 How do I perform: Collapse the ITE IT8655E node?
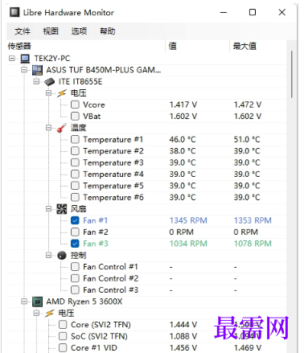(36, 81)
